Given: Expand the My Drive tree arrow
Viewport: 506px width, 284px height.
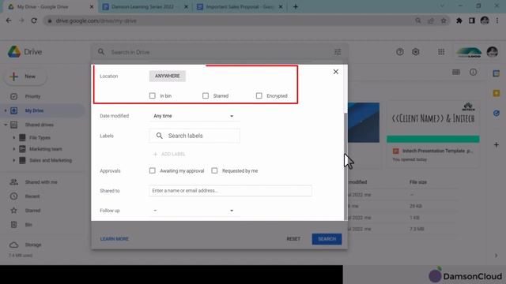Looking at the screenshot, I should pos(6,110).
